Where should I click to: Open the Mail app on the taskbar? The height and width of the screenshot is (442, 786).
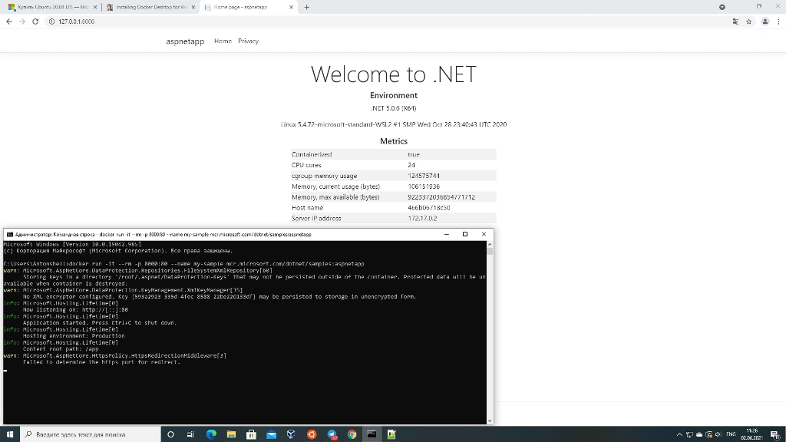coord(271,434)
